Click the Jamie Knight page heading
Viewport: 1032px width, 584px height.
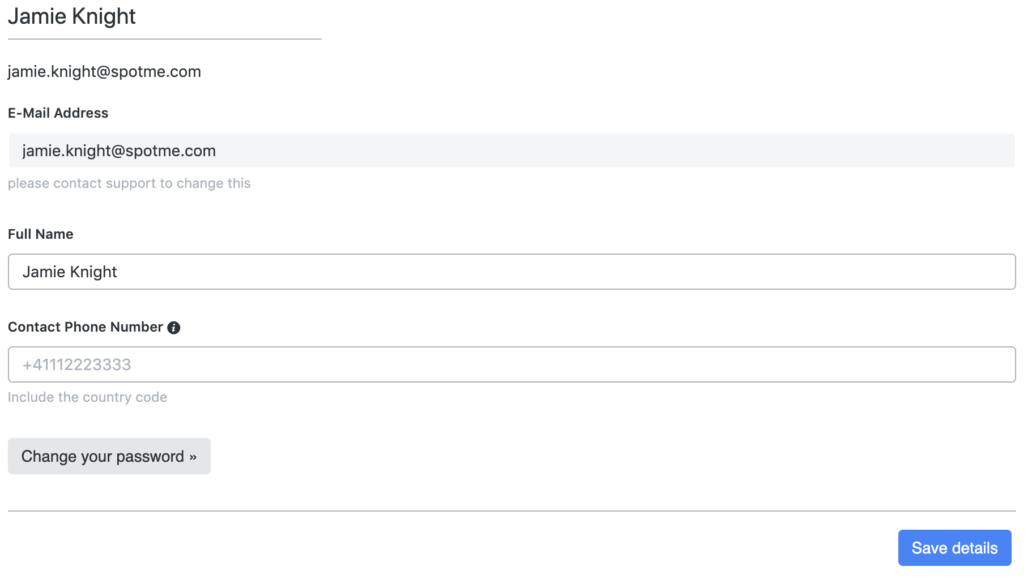coord(72,16)
